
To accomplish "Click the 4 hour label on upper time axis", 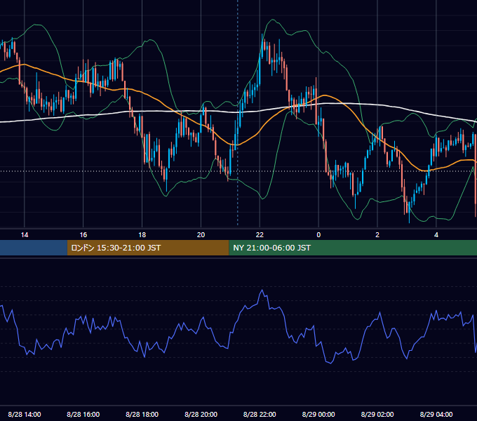I will tap(436, 235).
